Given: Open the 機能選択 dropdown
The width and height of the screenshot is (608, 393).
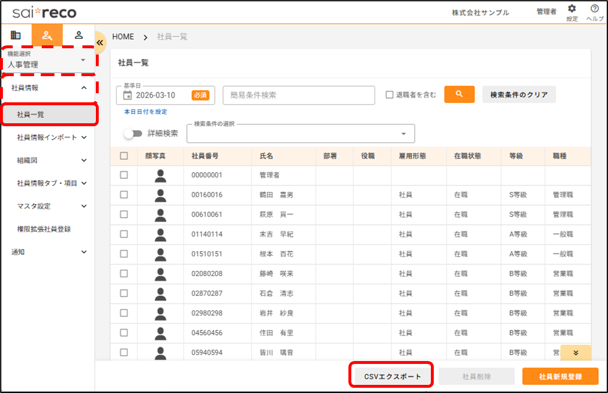Looking at the screenshot, I should click(48, 60).
